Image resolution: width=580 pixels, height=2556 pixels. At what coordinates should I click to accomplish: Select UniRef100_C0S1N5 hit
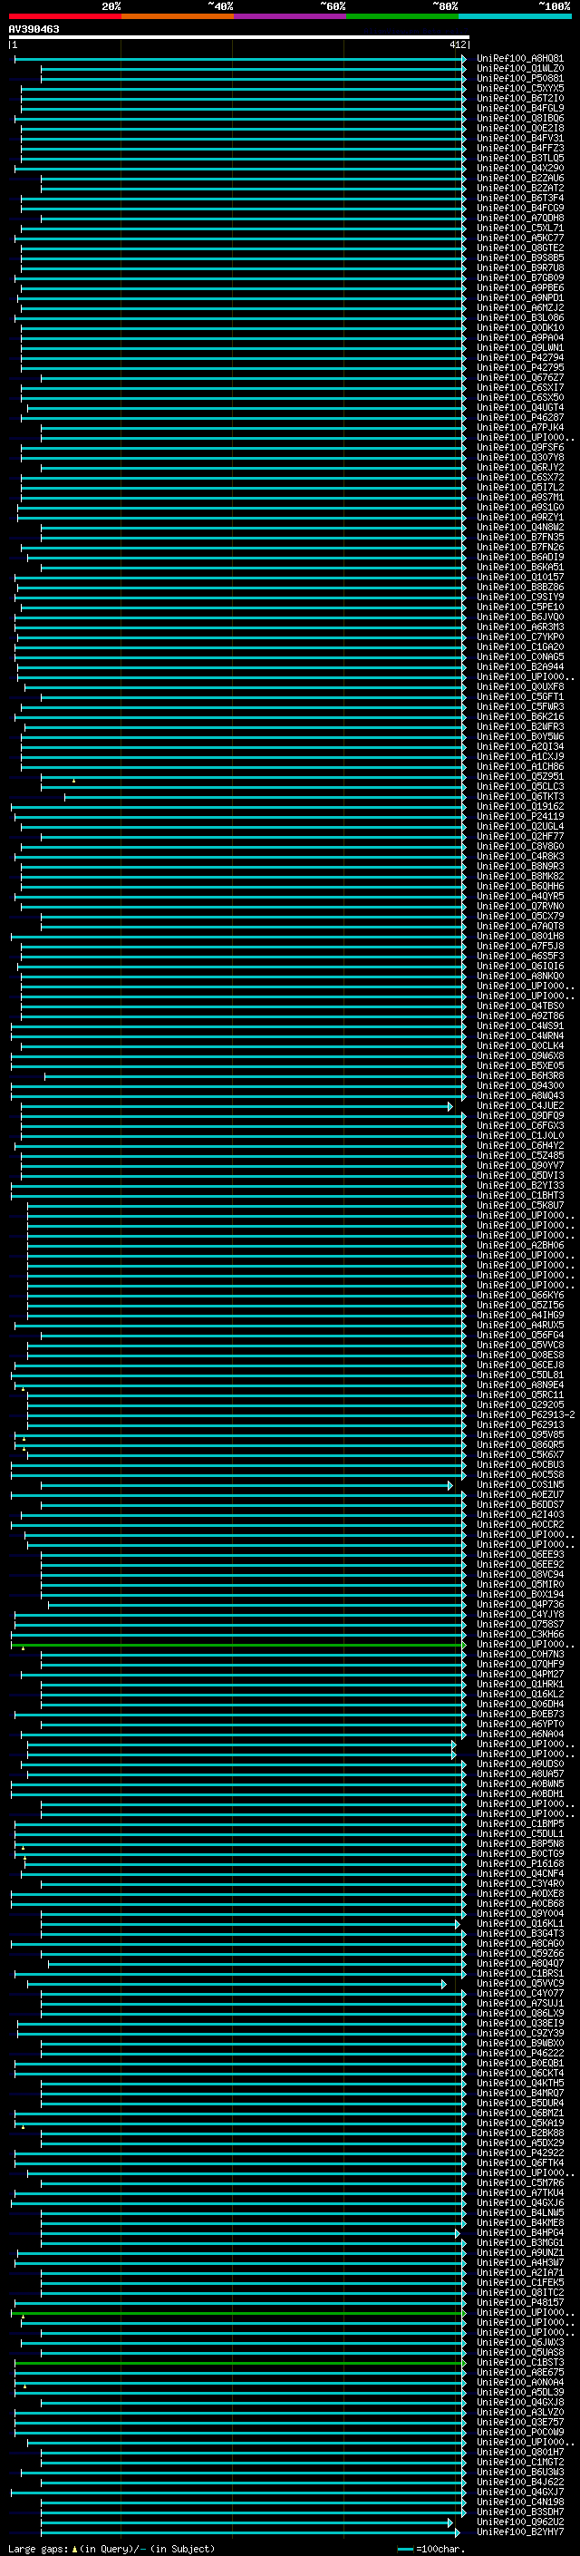tap(519, 1484)
